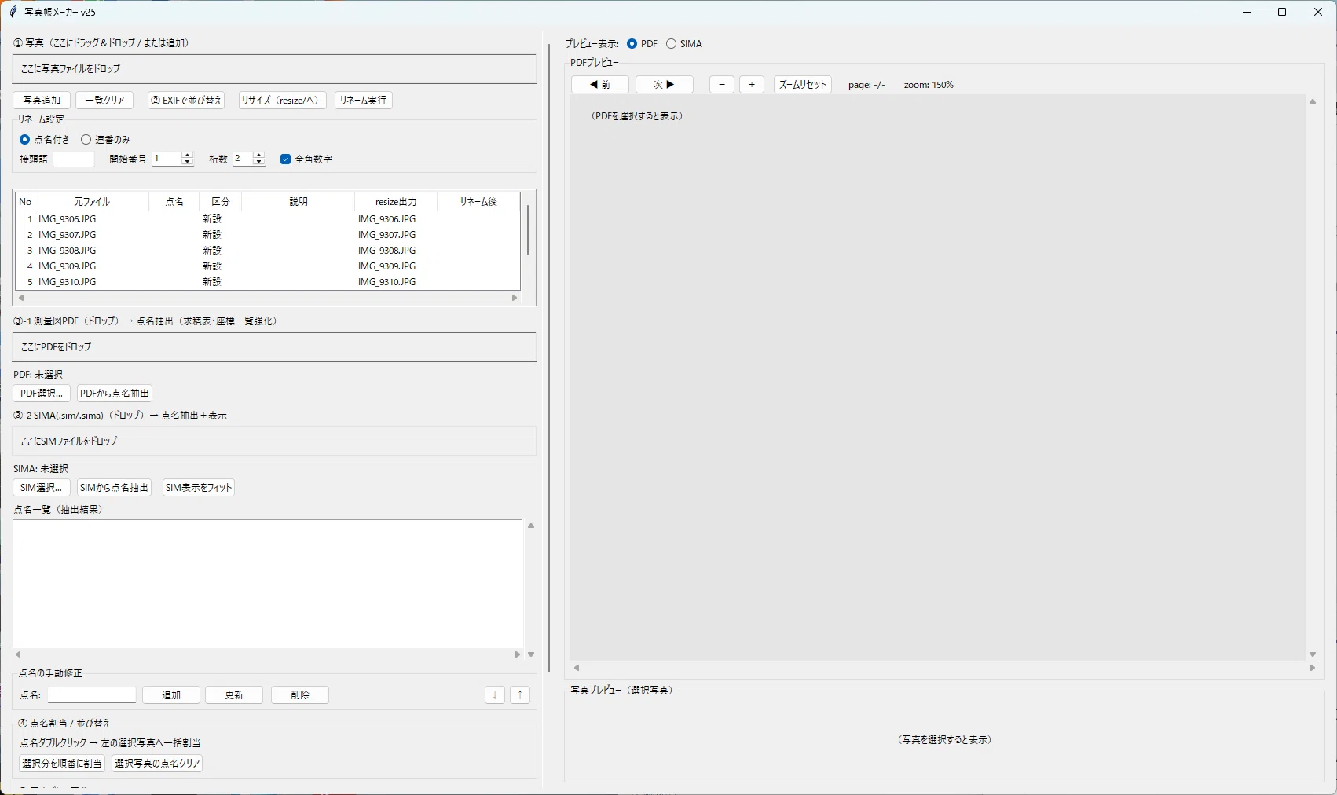The image size is (1337, 795).
Task: Click PDF preview scroll-right arrow
Action: click(x=1313, y=668)
